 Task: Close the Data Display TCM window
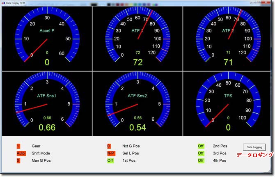tap(267, 2)
